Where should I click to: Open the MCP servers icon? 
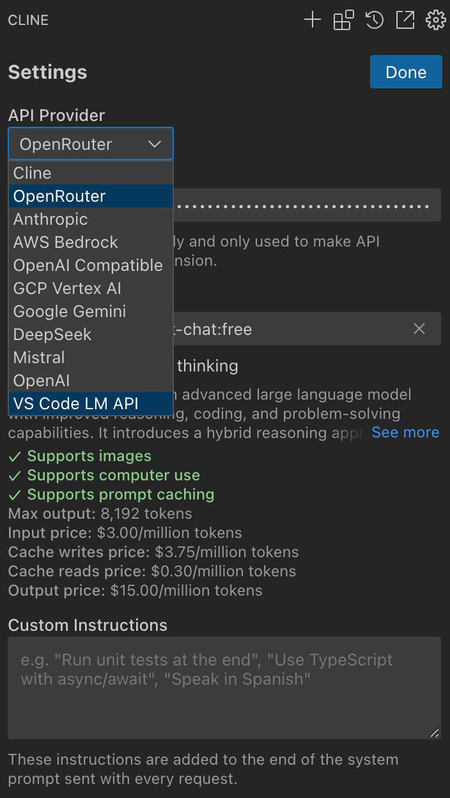click(343, 20)
